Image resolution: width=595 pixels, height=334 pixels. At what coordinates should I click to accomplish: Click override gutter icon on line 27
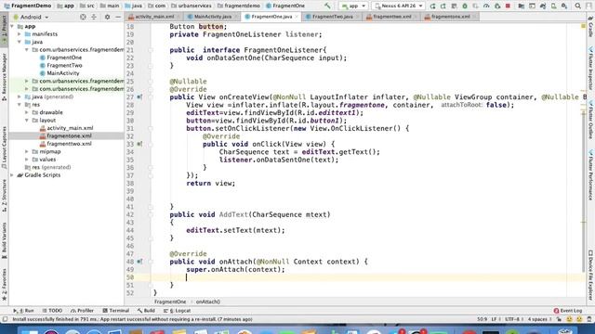(139, 96)
